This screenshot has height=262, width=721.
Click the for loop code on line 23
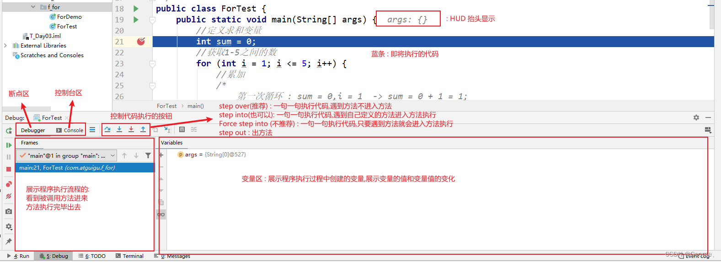[x=271, y=64]
